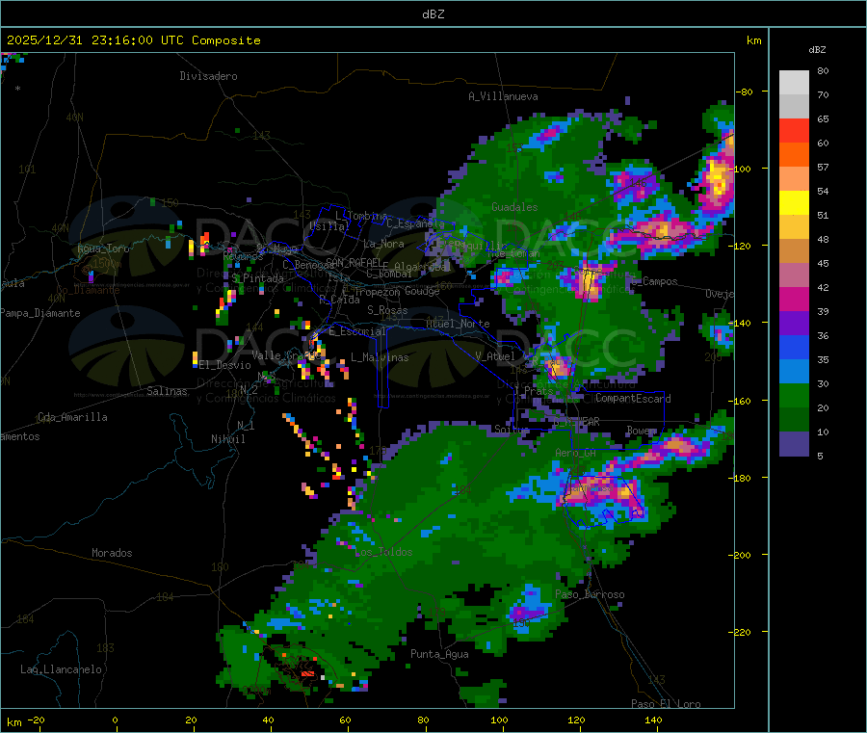Click the red 60–65 dBZ legend swatch
This screenshot has width=867, height=733.
coord(794,130)
